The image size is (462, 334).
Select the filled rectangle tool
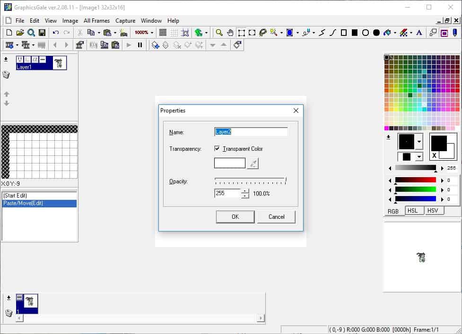pos(355,33)
